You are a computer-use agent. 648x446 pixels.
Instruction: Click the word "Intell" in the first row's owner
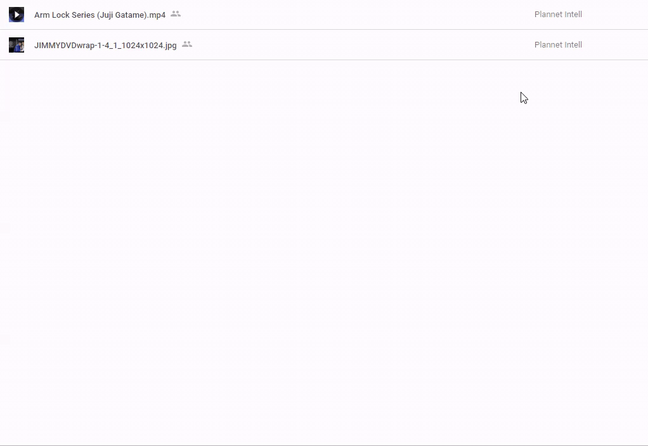click(573, 15)
